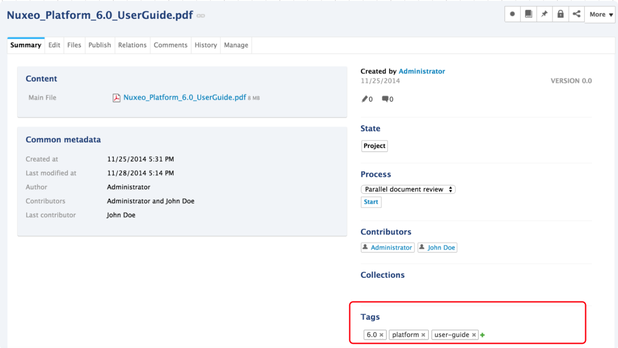This screenshot has height=348, width=618.
Task: Remove the platform tag with its x
Action: 423,335
